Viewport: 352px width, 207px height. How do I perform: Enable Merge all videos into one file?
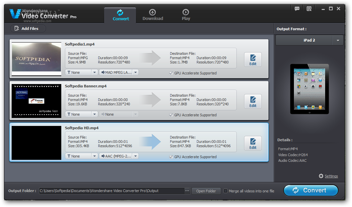click(225, 191)
